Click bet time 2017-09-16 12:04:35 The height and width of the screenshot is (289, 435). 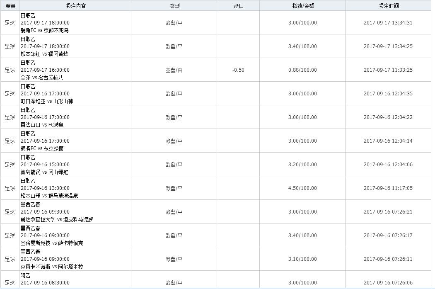coord(388,94)
